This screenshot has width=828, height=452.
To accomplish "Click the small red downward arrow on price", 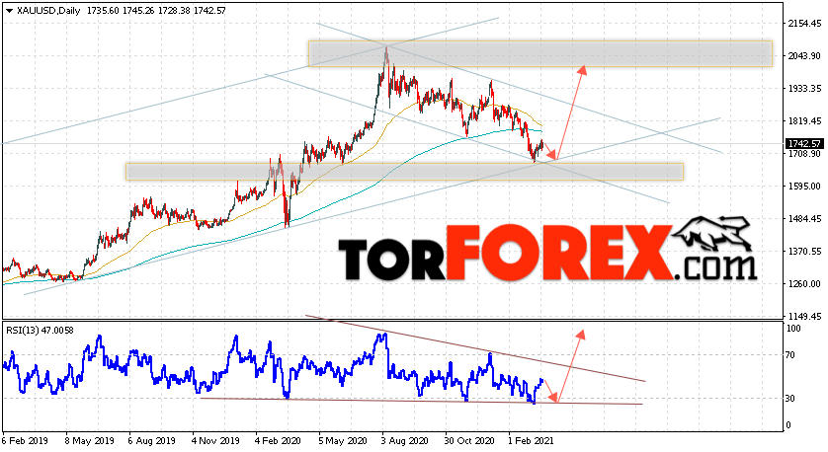I will [549, 150].
